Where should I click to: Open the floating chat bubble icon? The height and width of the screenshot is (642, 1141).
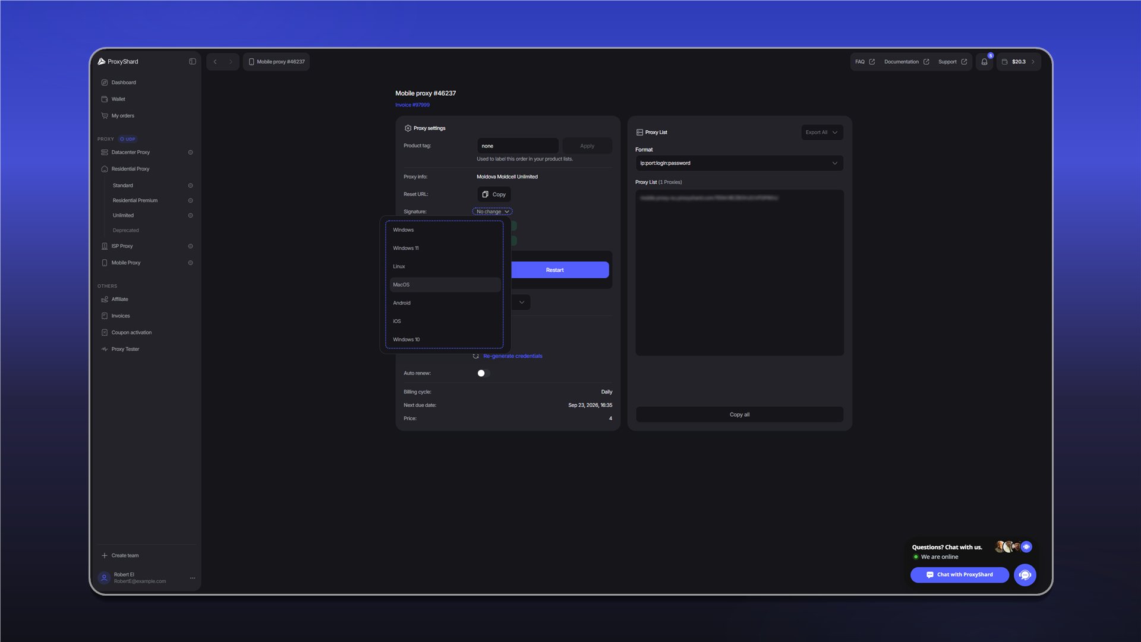point(1025,575)
